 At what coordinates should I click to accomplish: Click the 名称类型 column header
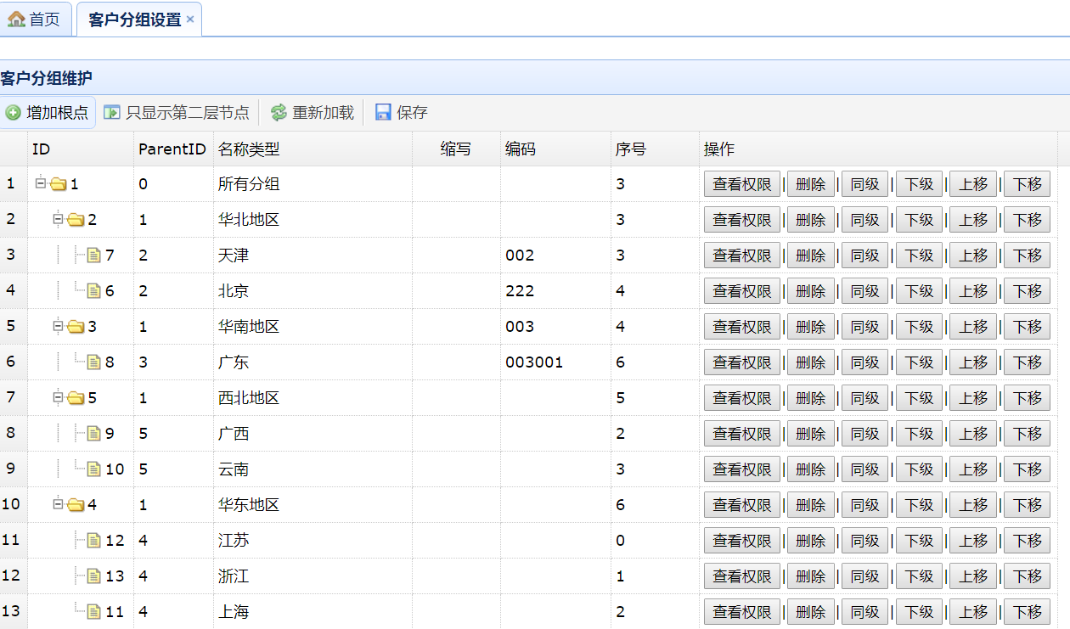[x=248, y=149]
